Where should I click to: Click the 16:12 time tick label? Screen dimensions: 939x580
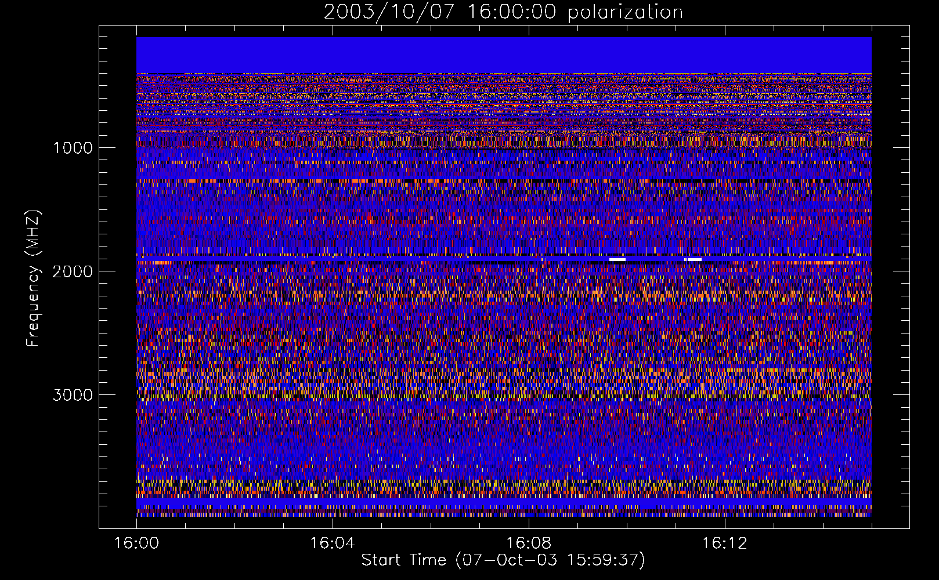click(724, 543)
